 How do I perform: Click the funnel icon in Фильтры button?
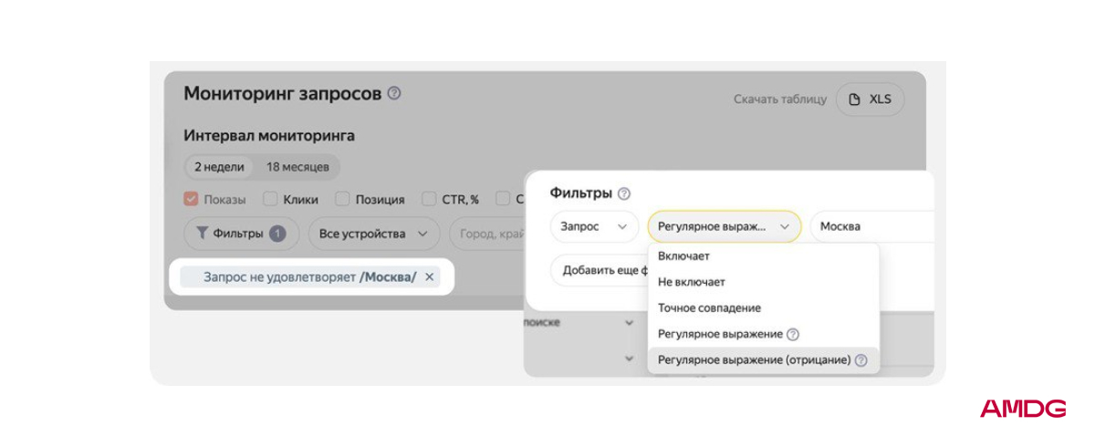[203, 234]
